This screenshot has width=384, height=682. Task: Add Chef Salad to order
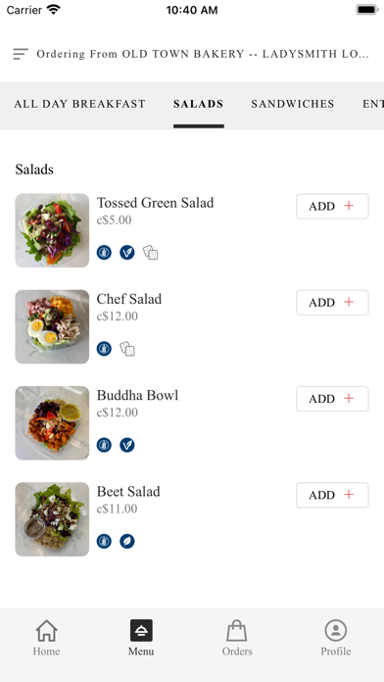pyautogui.click(x=332, y=302)
